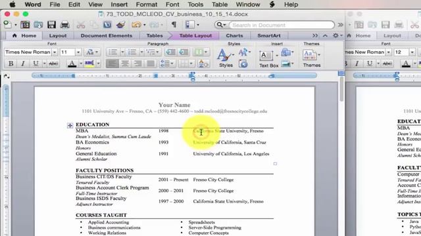Collapse the ribbon with the up caret
421x236 pixels.
[x=325, y=35]
